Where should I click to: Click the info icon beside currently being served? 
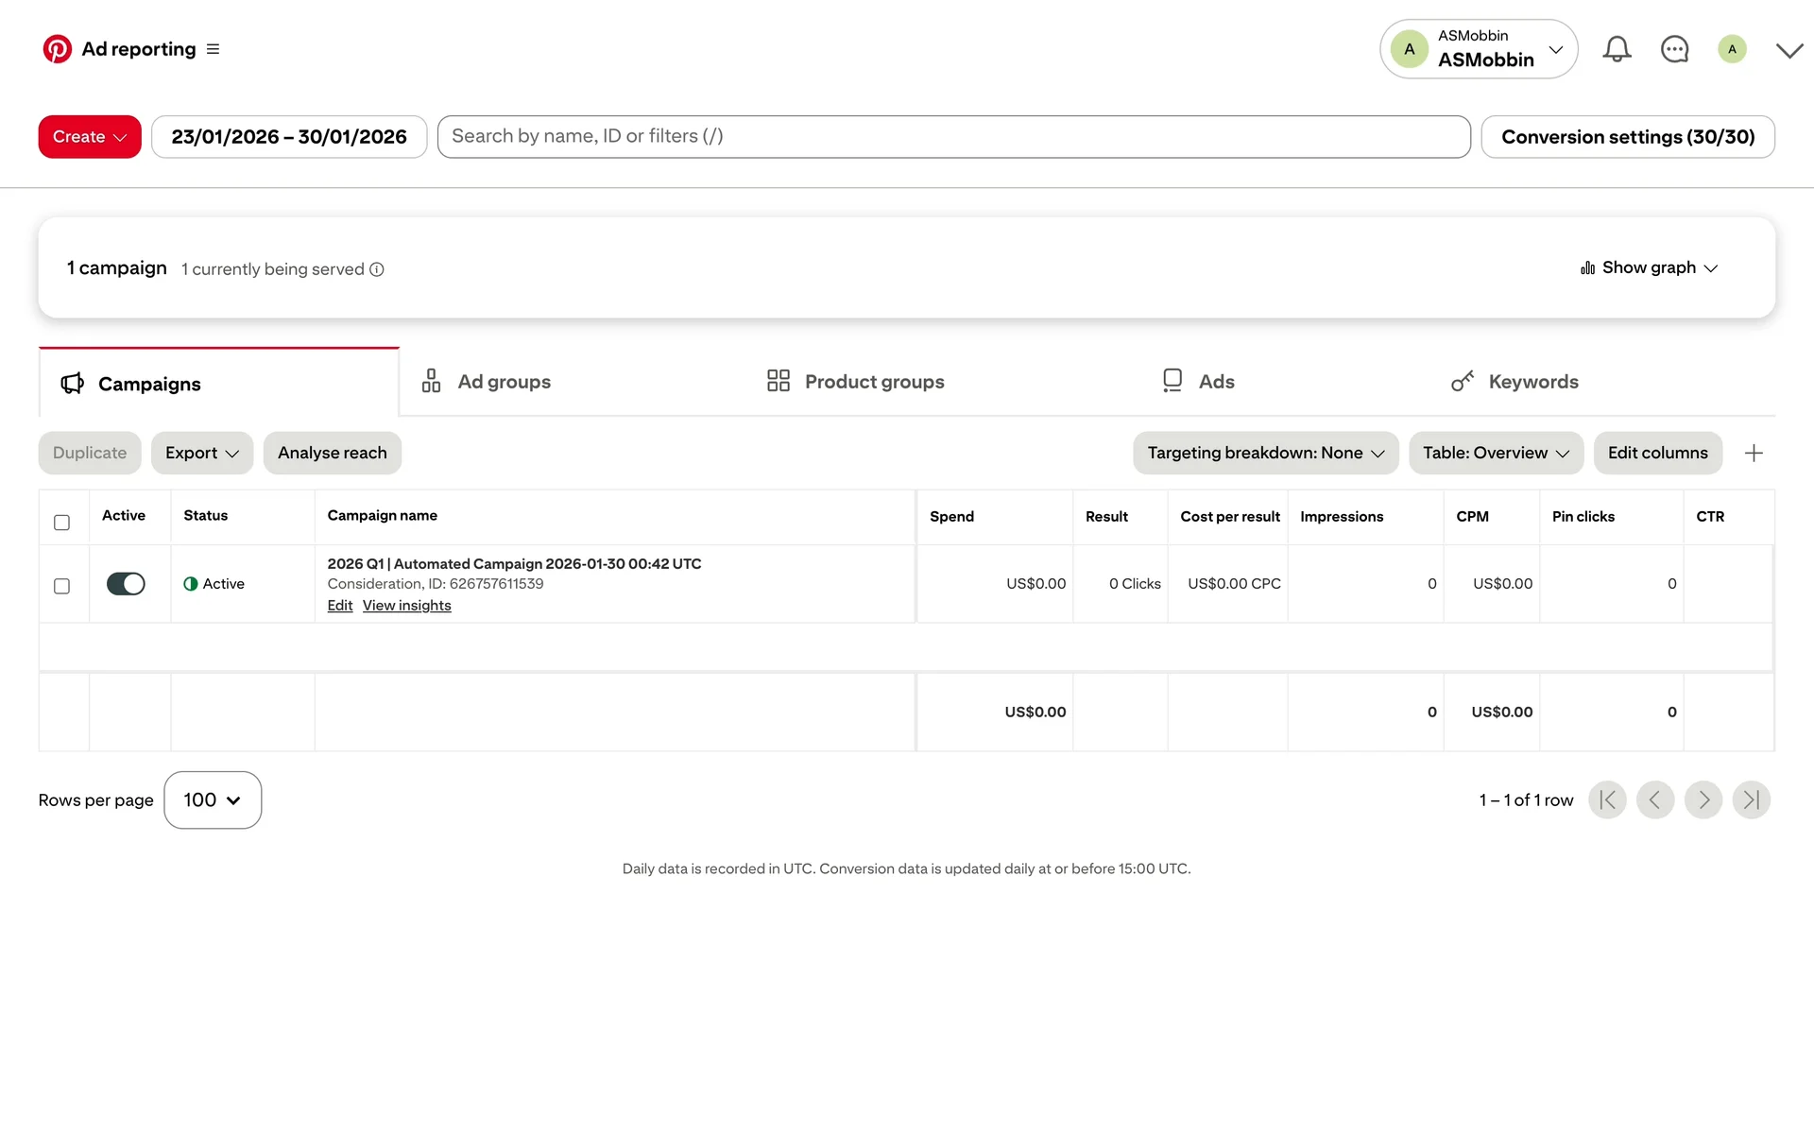(377, 269)
